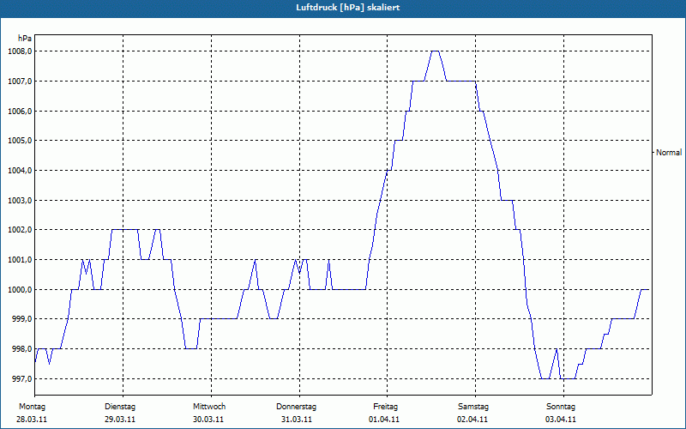
Task: Select the 'Samstag' day label
Action: click(x=473, y=407)
